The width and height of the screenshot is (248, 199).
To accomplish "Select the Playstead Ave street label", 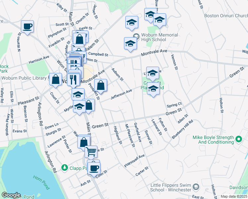I will (x=134, y=161).
